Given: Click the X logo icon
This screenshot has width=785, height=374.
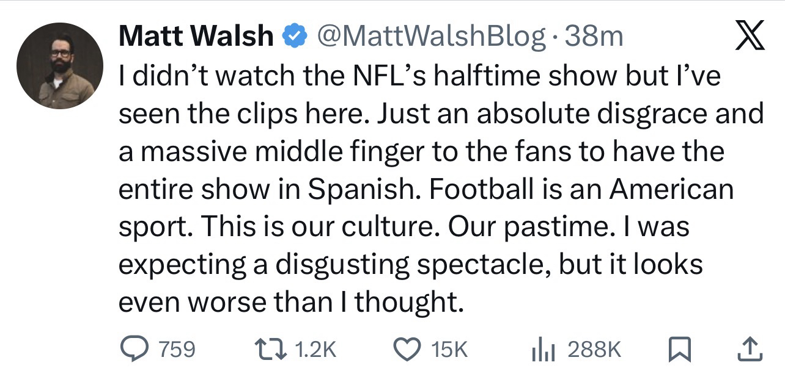Looking at the screenshot, I should [x=748, y=36].
